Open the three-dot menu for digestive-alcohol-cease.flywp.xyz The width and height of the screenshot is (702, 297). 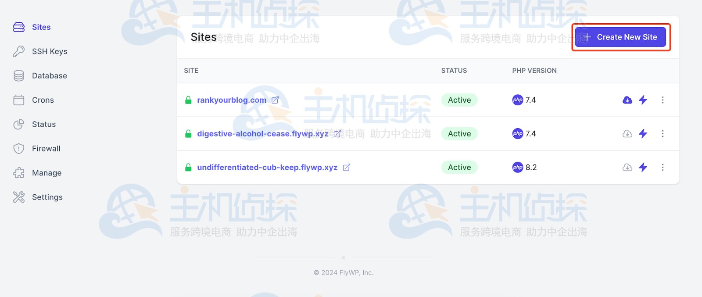[663, 134]
